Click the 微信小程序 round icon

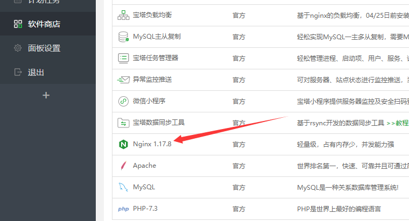[123, 101]
